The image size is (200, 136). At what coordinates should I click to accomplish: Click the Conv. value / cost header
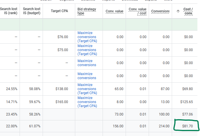tap(137, 11)
